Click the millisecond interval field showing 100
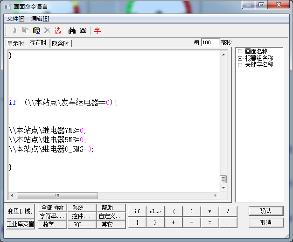 [x=210, y=42]
